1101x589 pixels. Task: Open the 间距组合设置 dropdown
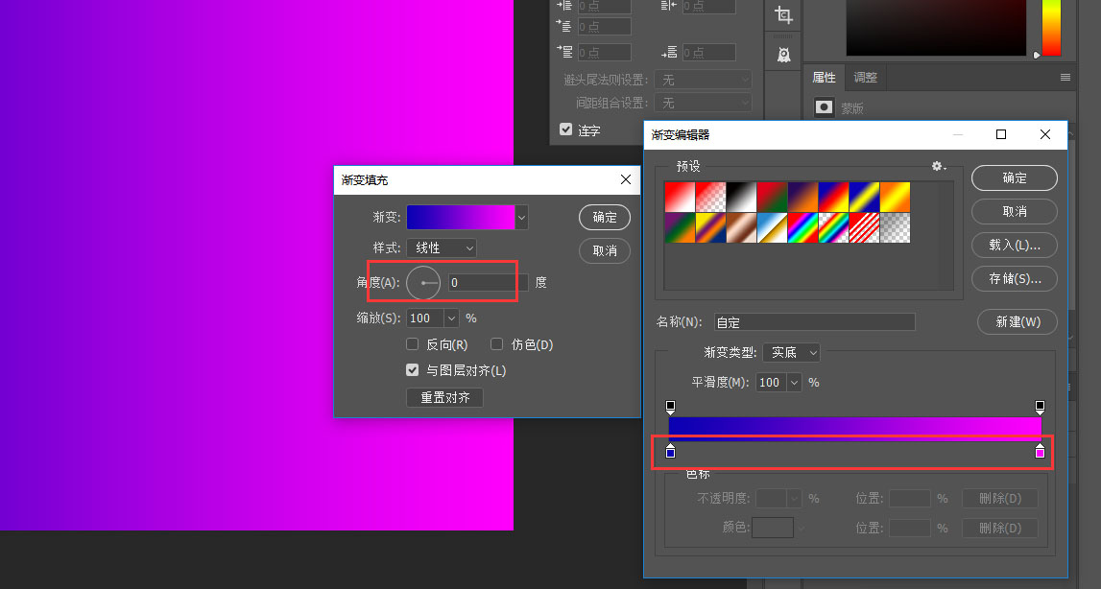point(703,104)
